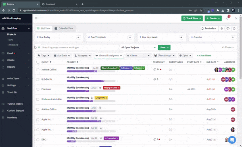The image size is (242, 147).
Task: Click the Bob Boots progress bar
Action: click(91, 81)
